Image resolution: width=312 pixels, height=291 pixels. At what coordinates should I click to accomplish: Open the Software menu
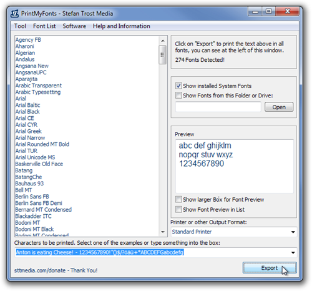(x=74, y=26)
